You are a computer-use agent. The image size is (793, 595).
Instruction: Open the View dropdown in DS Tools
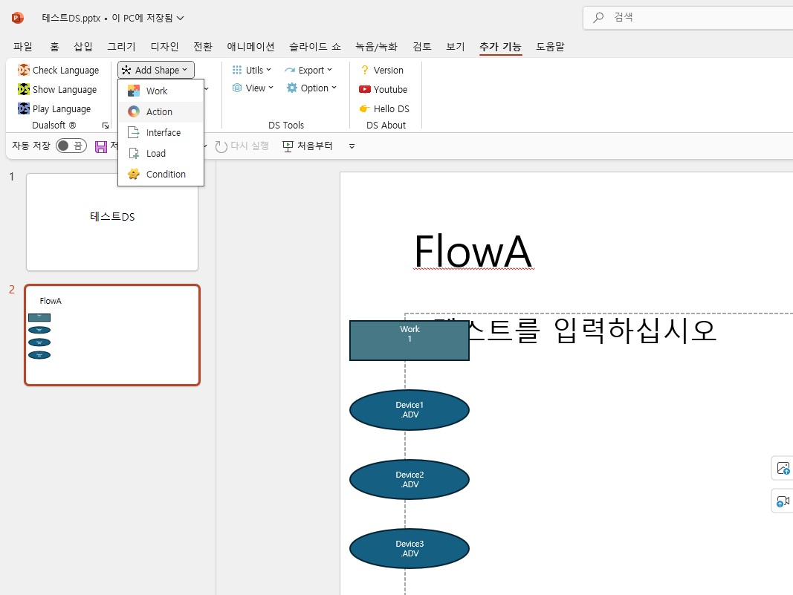(253, 88)
